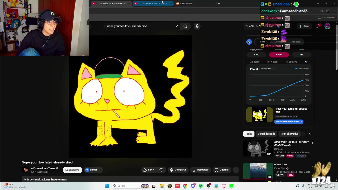Click the Slowed version video thumbnail
This screenshot has width=338, height=190.
pyautogui.click(x=258, y=148)
